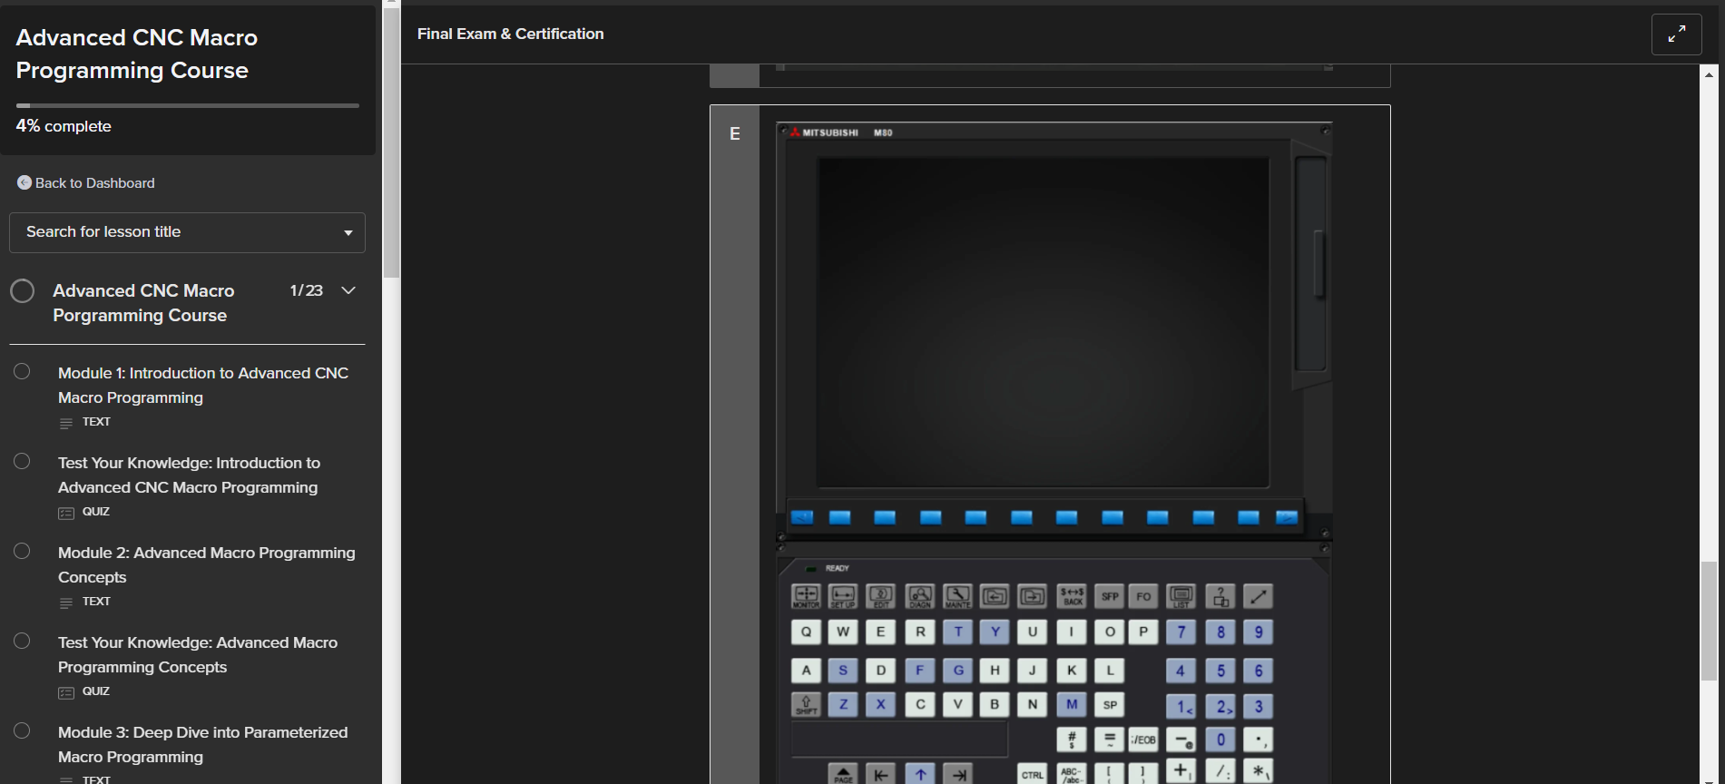The image size is (1725, 784).
Task: Click the course progress bar
Action: 188,105
